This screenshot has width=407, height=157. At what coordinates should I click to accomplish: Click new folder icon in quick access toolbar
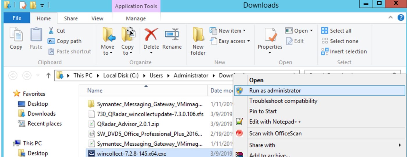(x=33, y=5)
